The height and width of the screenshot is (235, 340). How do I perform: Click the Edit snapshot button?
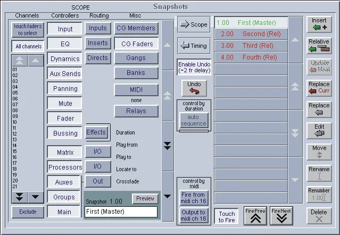pyautogui.click(x=319, y=131)
